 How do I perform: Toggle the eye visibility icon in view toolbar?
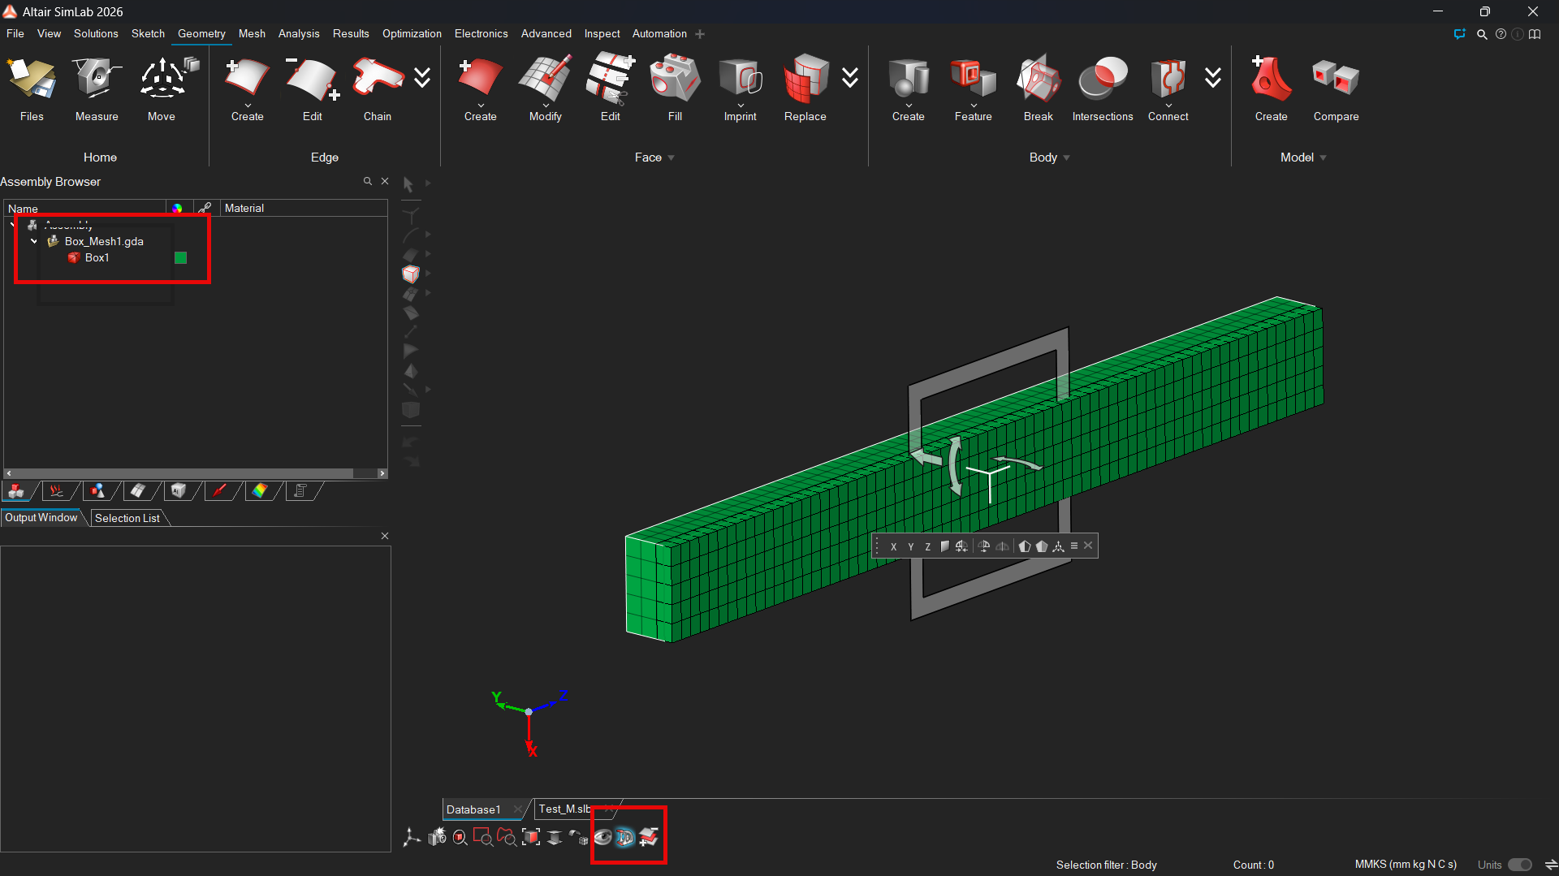coord(602,837)
